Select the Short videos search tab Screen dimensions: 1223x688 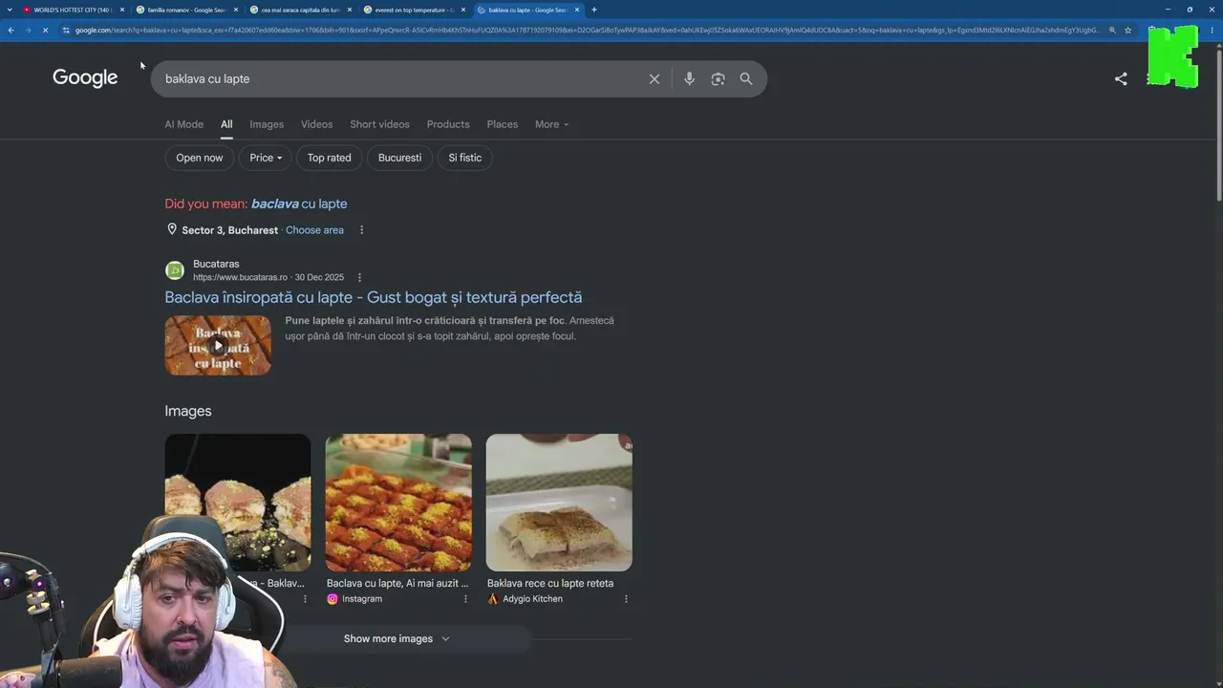coord(379,124)
